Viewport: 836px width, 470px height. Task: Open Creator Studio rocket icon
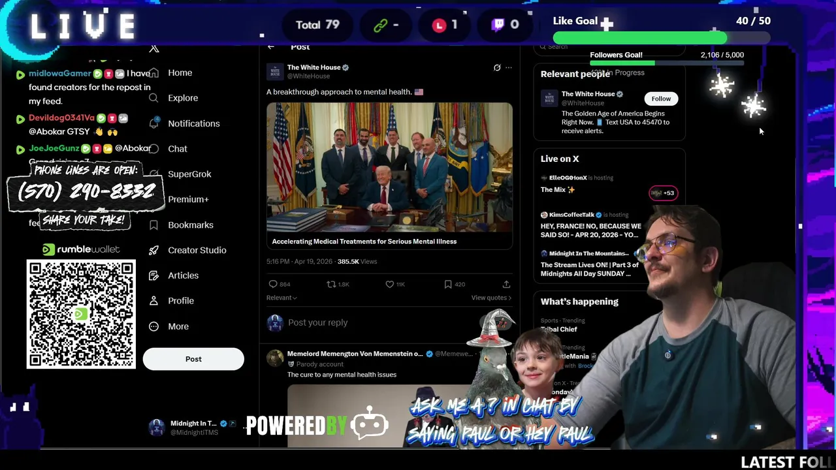(153, 250)
